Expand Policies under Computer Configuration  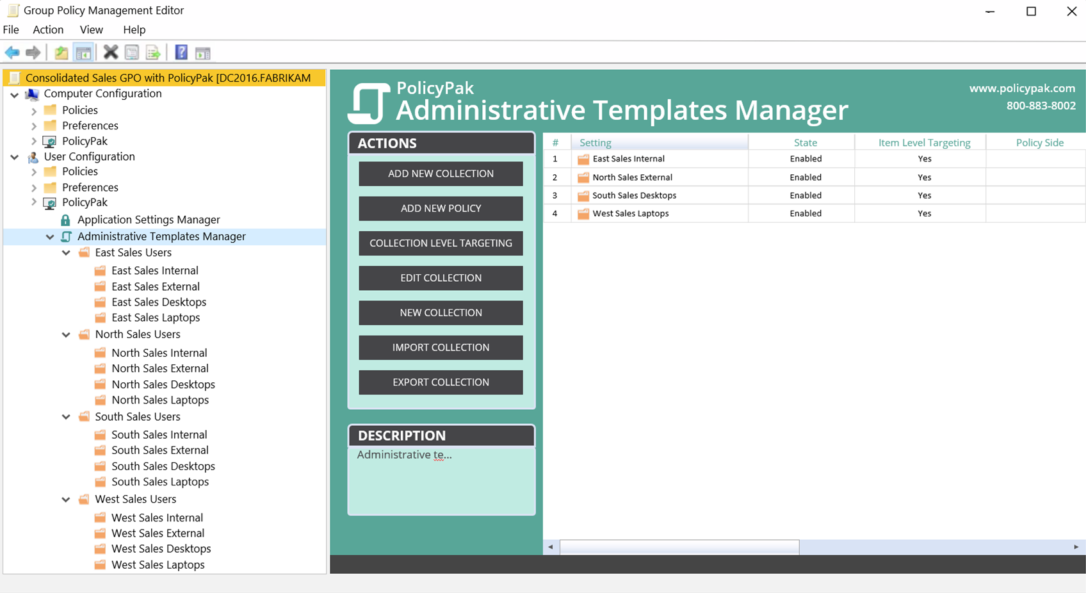click(34, 111)
